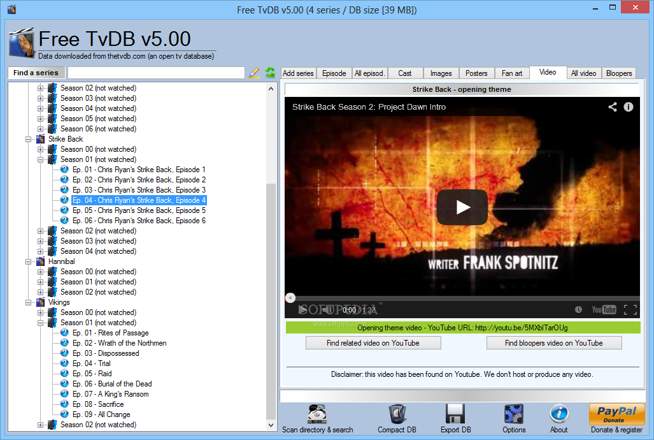This screenshot has width=654, height=440.
Task: Click the Compact DB trash bin icon
Action: coord(397,414)
